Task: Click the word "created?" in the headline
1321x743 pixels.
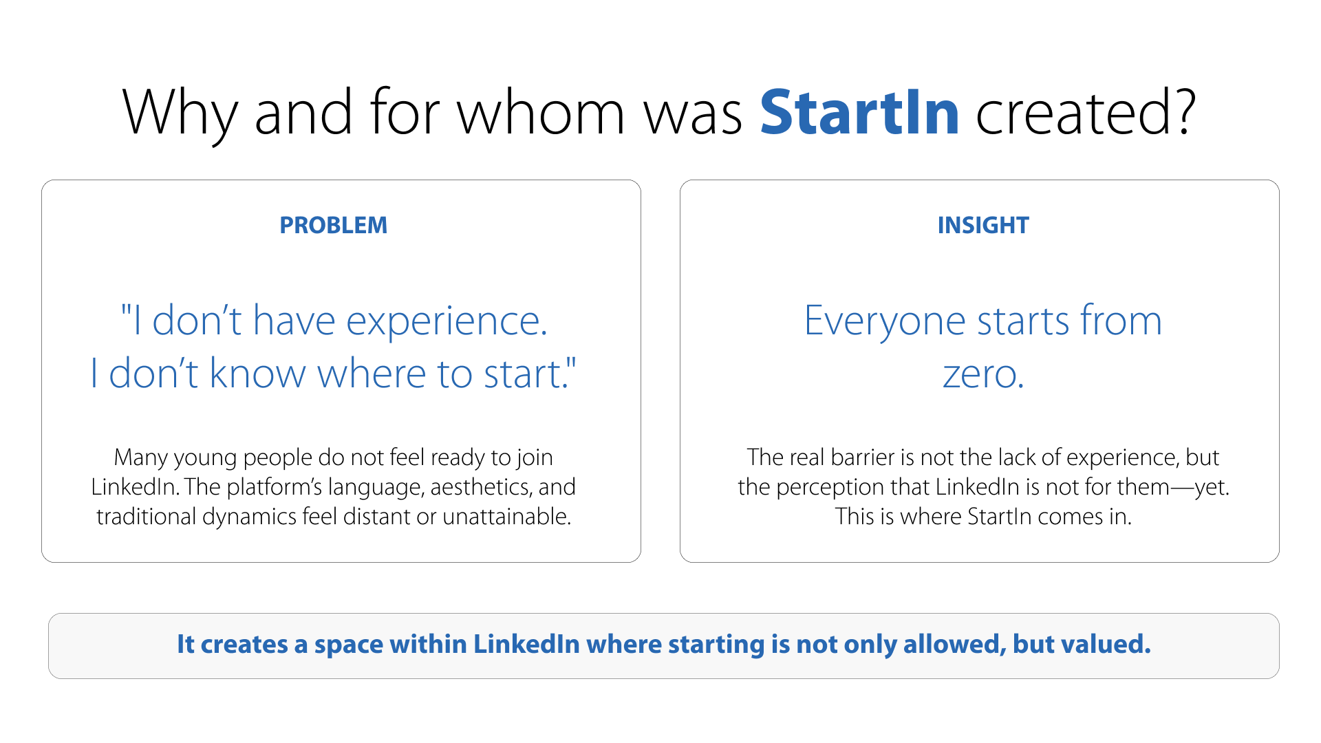Action: [1086, 112]
